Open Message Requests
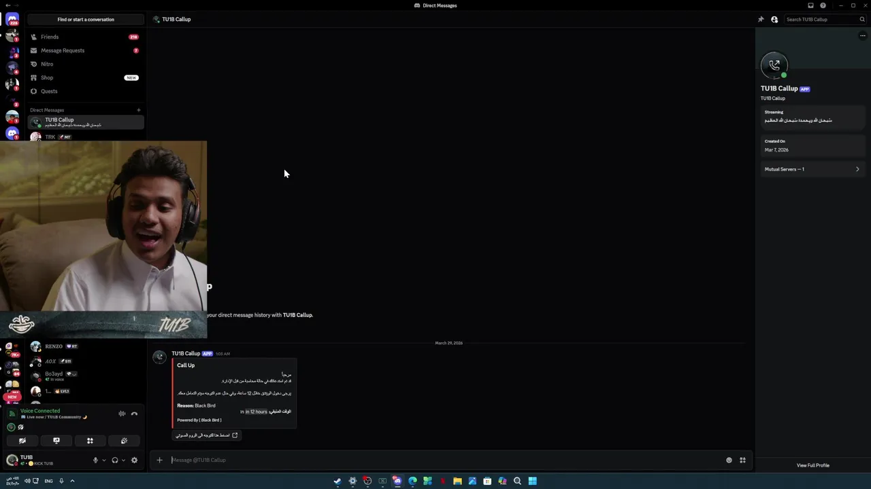The height and width of the screenshot is (489, 871). [86, 50]
